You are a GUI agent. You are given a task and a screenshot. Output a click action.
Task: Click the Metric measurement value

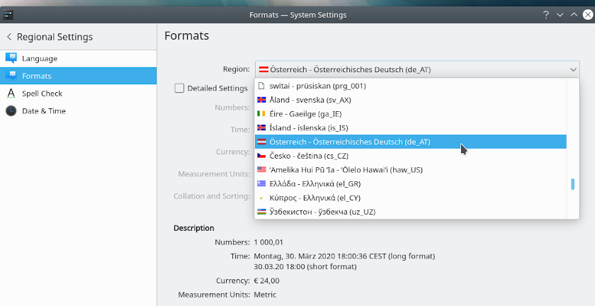tap(265, 295)
